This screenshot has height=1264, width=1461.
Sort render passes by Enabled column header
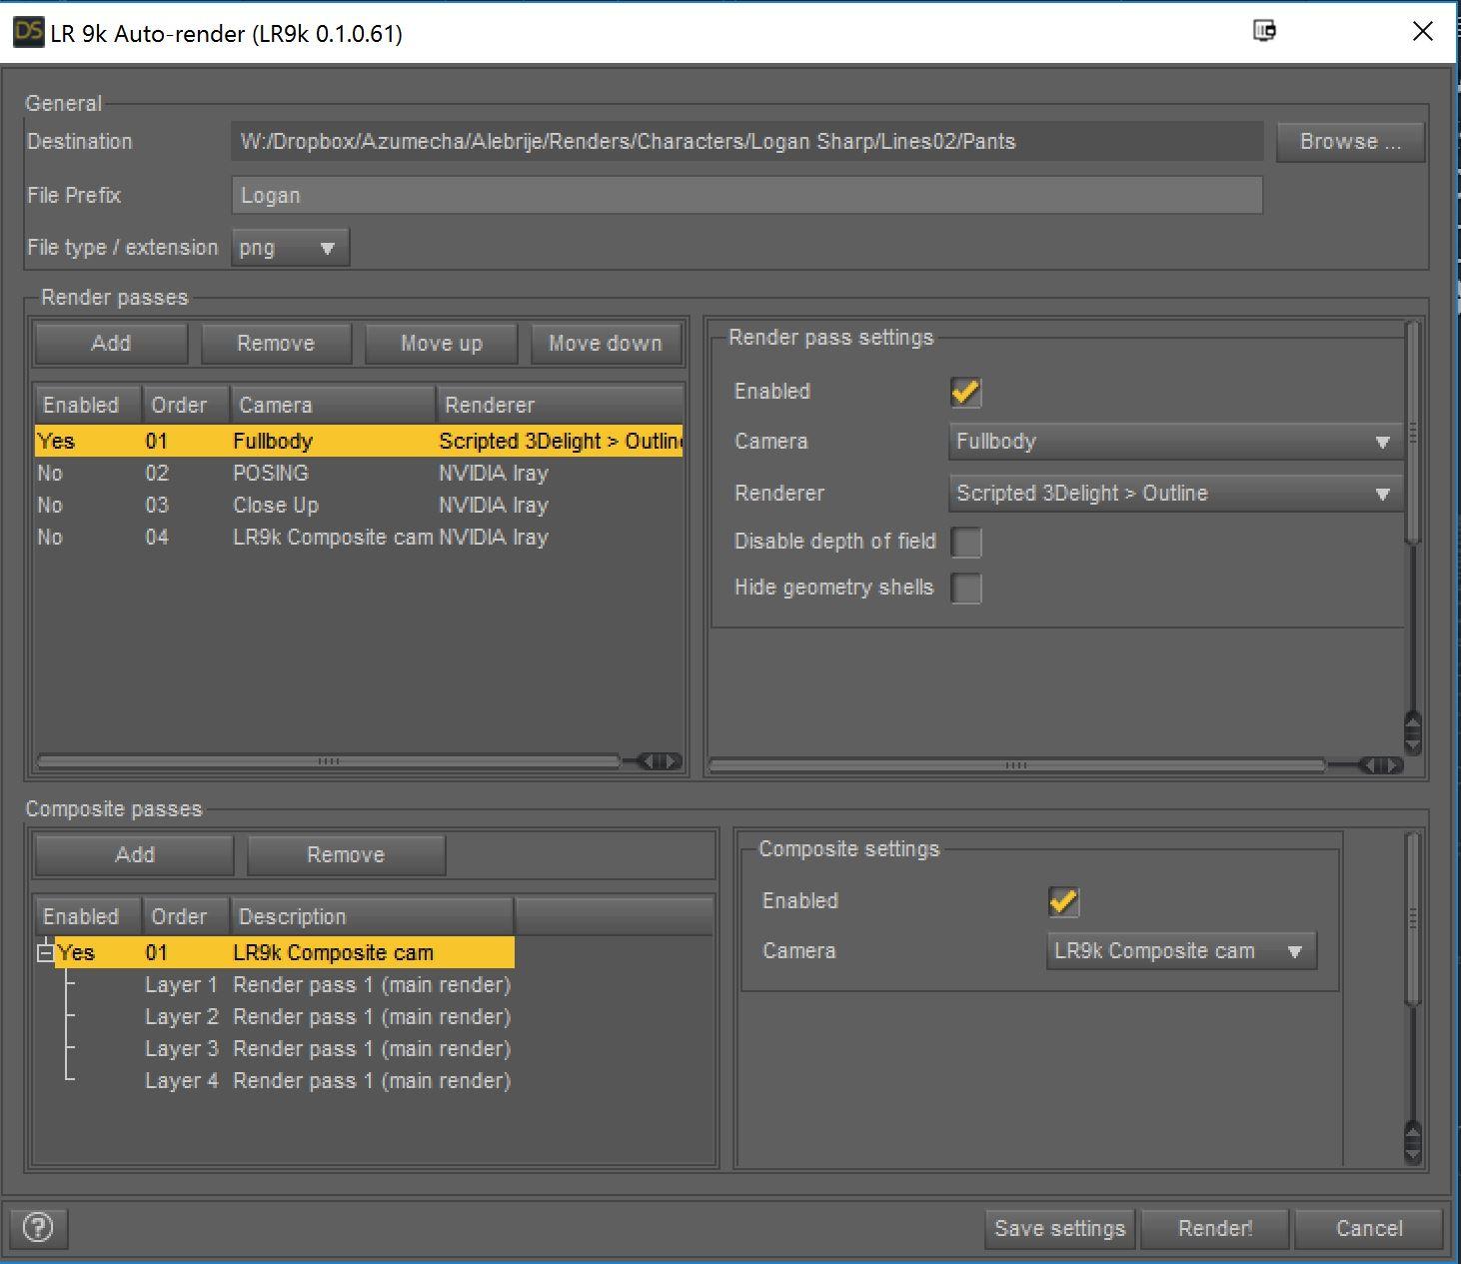(88, 406)
